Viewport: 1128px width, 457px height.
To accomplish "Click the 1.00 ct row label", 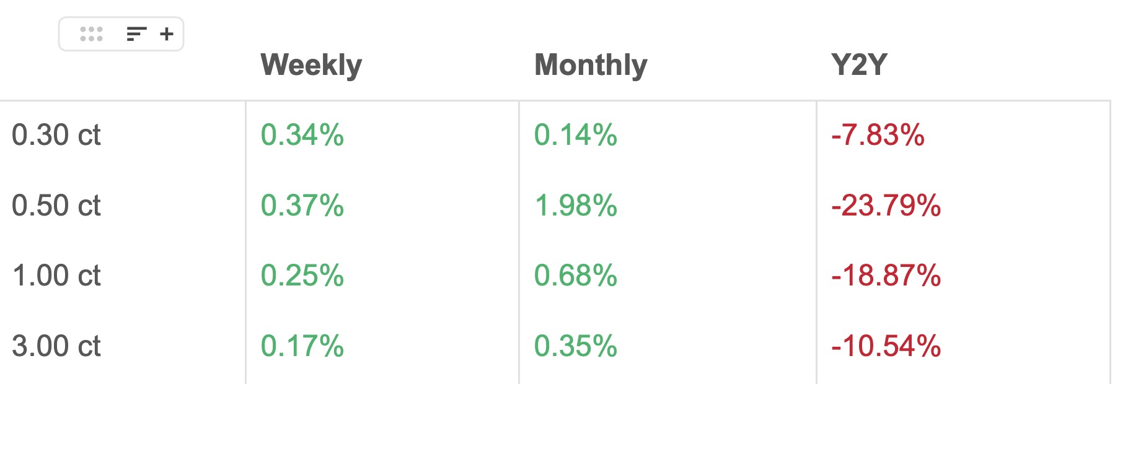I will (x=56, y=276).
